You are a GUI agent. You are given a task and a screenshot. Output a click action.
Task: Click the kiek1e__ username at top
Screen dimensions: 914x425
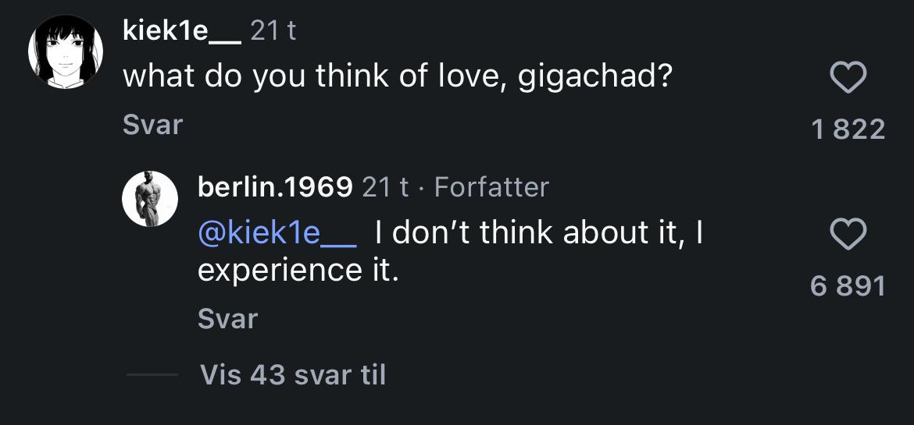click(181, 31)
